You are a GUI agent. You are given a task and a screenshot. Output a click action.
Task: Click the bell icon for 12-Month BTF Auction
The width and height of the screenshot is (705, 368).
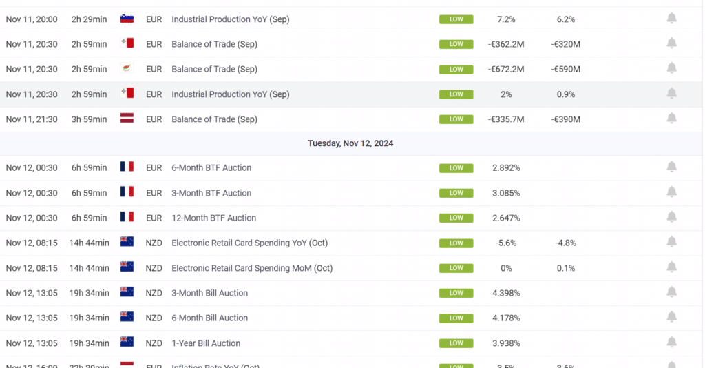tap(671, 217)
